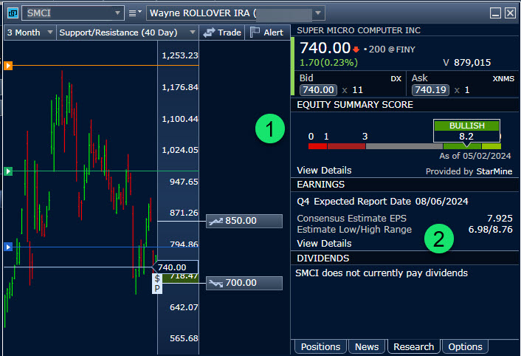Viewport: 521px width, 356px height.
Task: Click the green arrow marker on the chart
Action: (x=8, y=171)
